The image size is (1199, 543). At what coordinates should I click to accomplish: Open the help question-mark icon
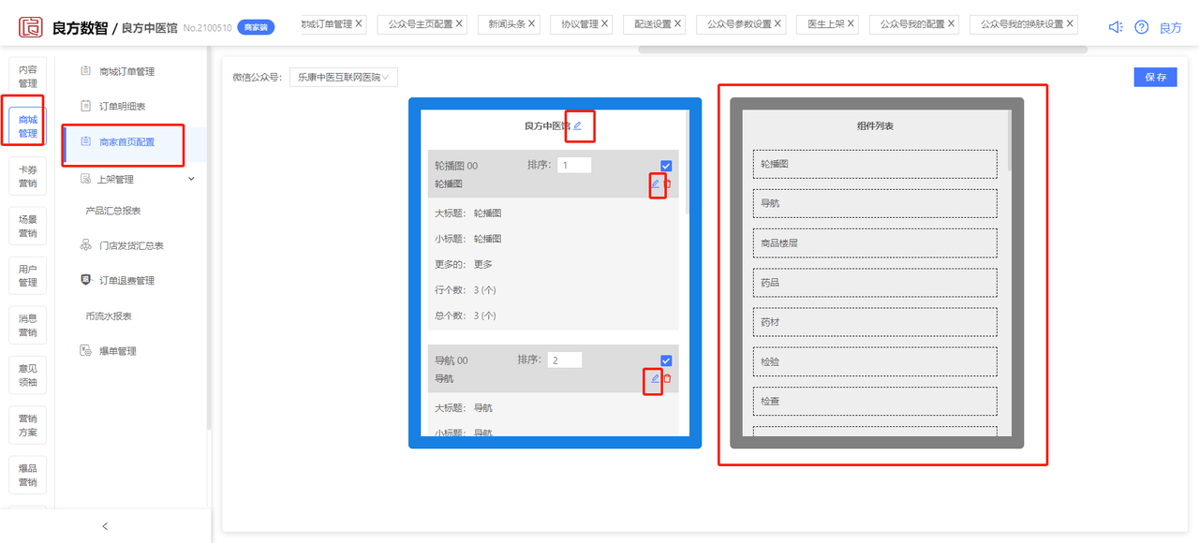(1141, 27)
